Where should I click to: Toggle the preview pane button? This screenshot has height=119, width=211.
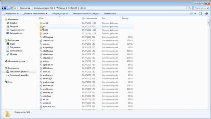pos(200,14)
